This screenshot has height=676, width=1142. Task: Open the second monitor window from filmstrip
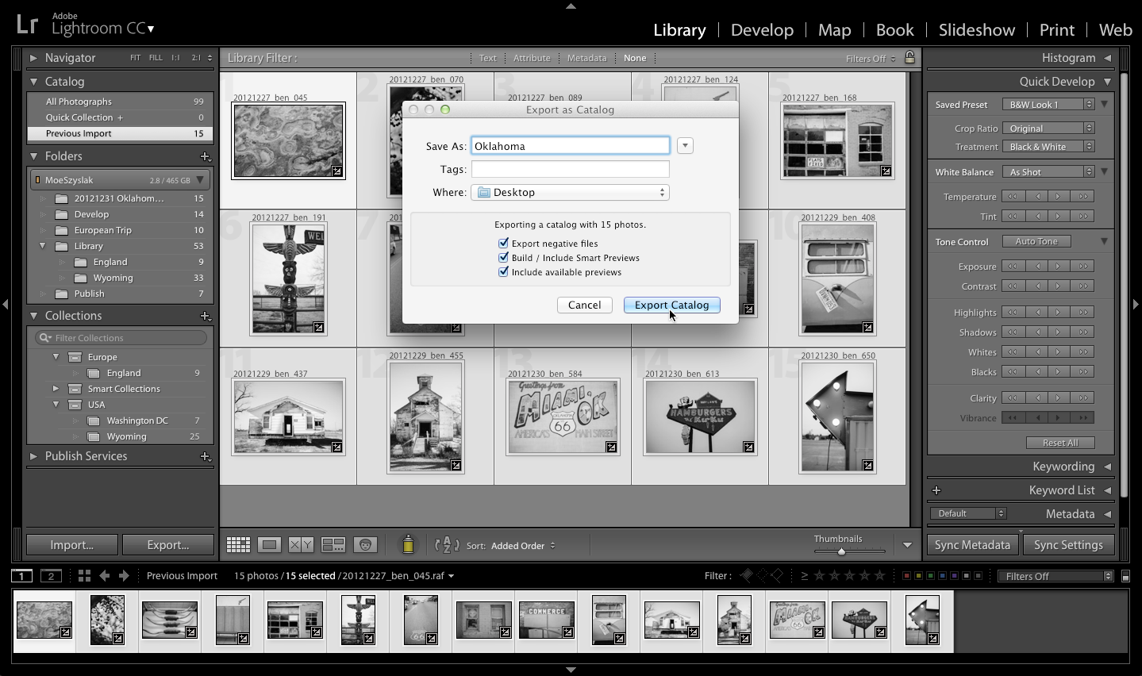tap(51, 575)
